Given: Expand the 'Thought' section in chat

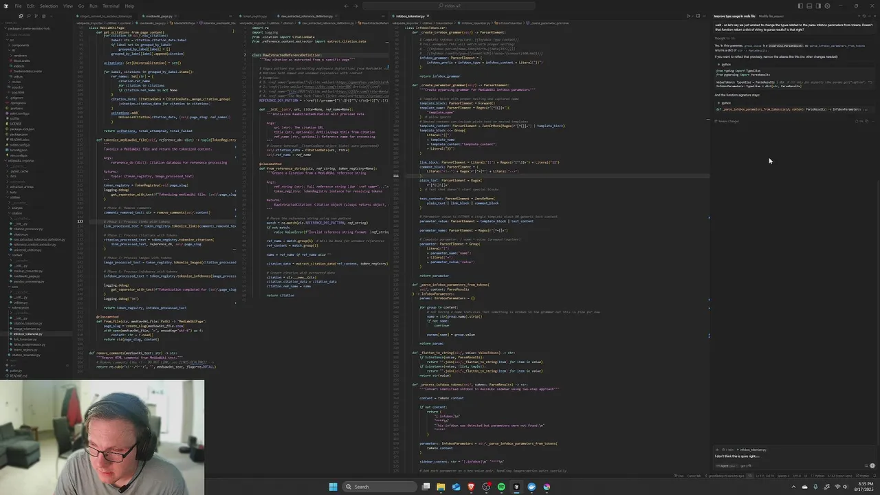Looking at the screenshot, I should [725, 38].
